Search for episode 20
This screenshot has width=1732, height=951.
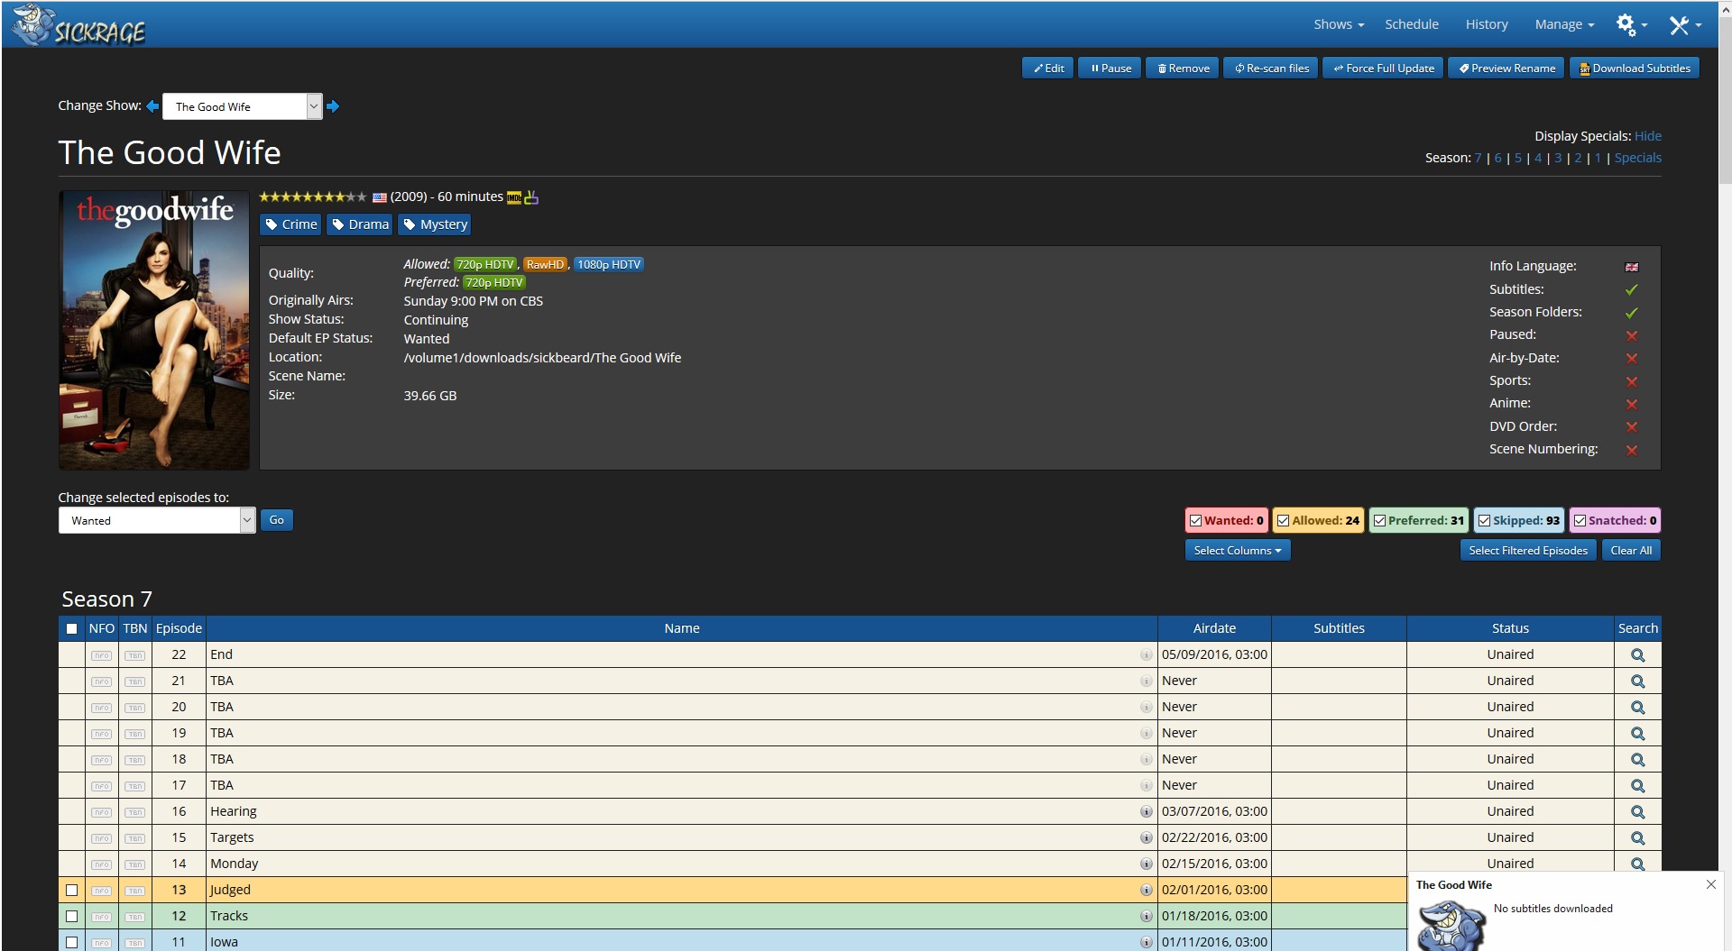click(1637, 708)
